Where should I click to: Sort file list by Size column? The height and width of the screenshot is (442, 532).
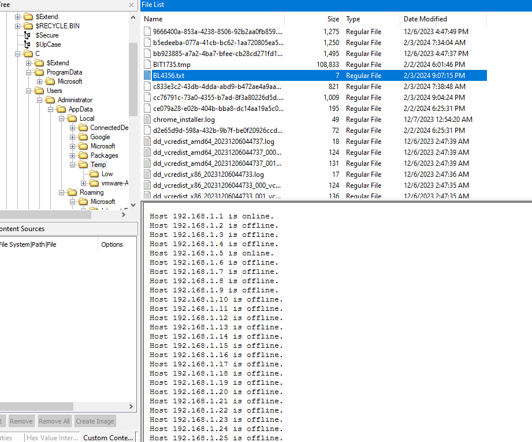point(313,19)
